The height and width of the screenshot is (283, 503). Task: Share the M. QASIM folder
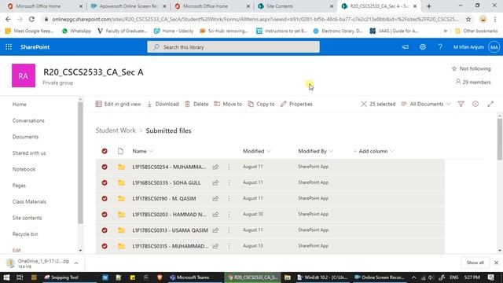click(x=215, y=199)
